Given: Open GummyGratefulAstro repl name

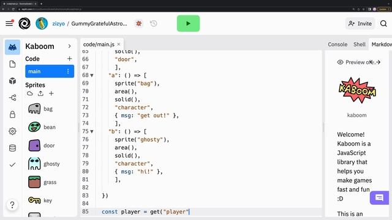Looking at the screenshot, I should pos(99,24).
